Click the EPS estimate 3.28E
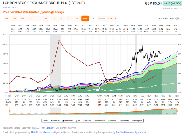The width and height of the screenshot is (184, 138). coord(163,99)
